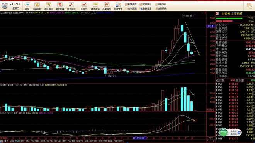Select the KDJ indicator tab
The height and width of the screenshot is (143, 255).
91,141
